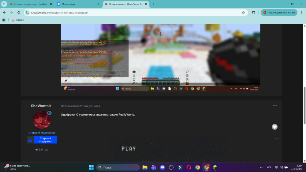Open the Chrome three-dot menu

coord(302,13)
